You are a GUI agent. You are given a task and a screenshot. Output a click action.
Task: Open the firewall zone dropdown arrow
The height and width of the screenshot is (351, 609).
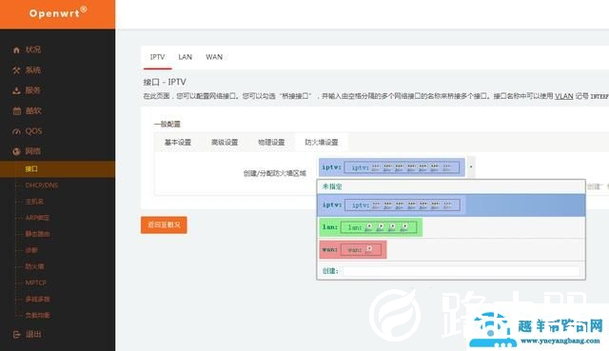[471, 167]
